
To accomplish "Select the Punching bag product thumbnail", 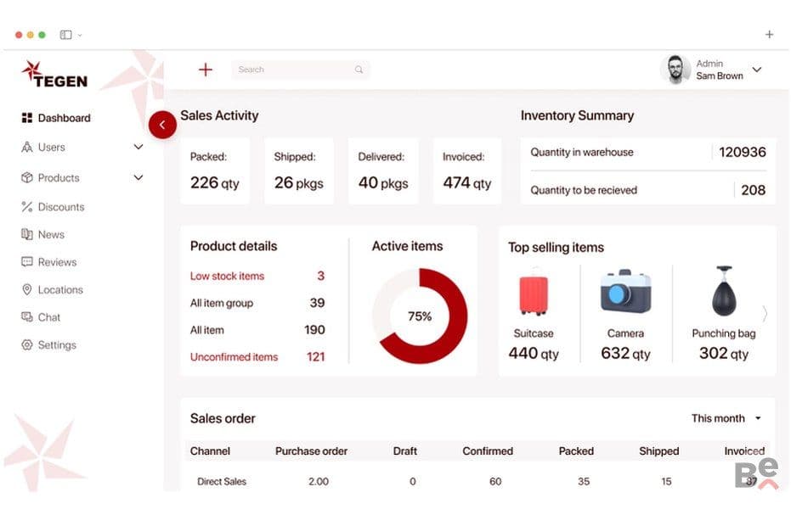I will click(x=724, y=290).
